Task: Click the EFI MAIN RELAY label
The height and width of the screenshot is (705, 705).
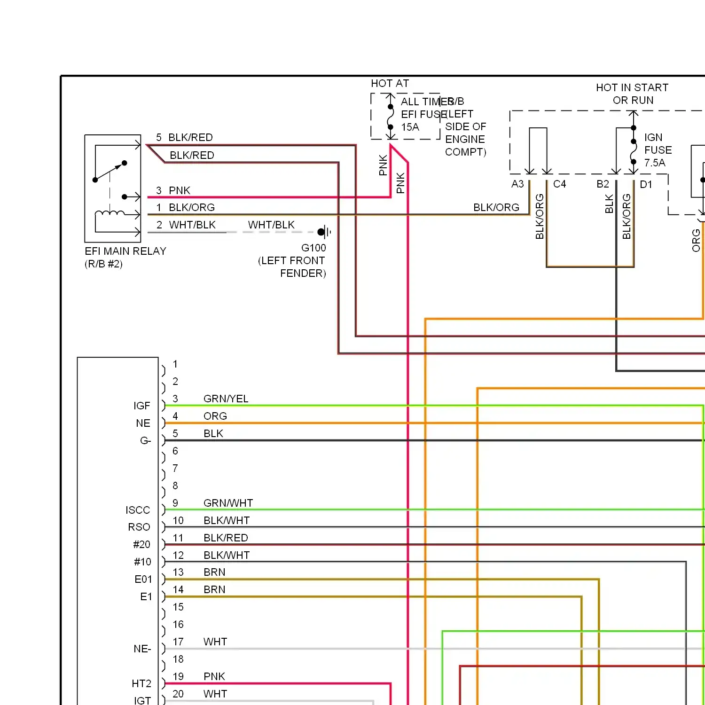Action: 125,251
